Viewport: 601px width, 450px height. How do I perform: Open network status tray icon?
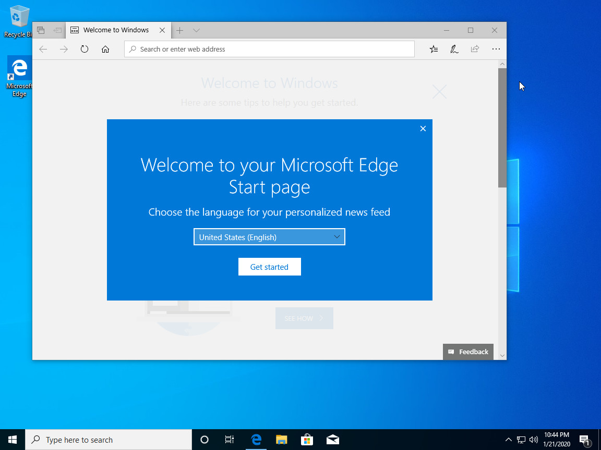[521, 440]
